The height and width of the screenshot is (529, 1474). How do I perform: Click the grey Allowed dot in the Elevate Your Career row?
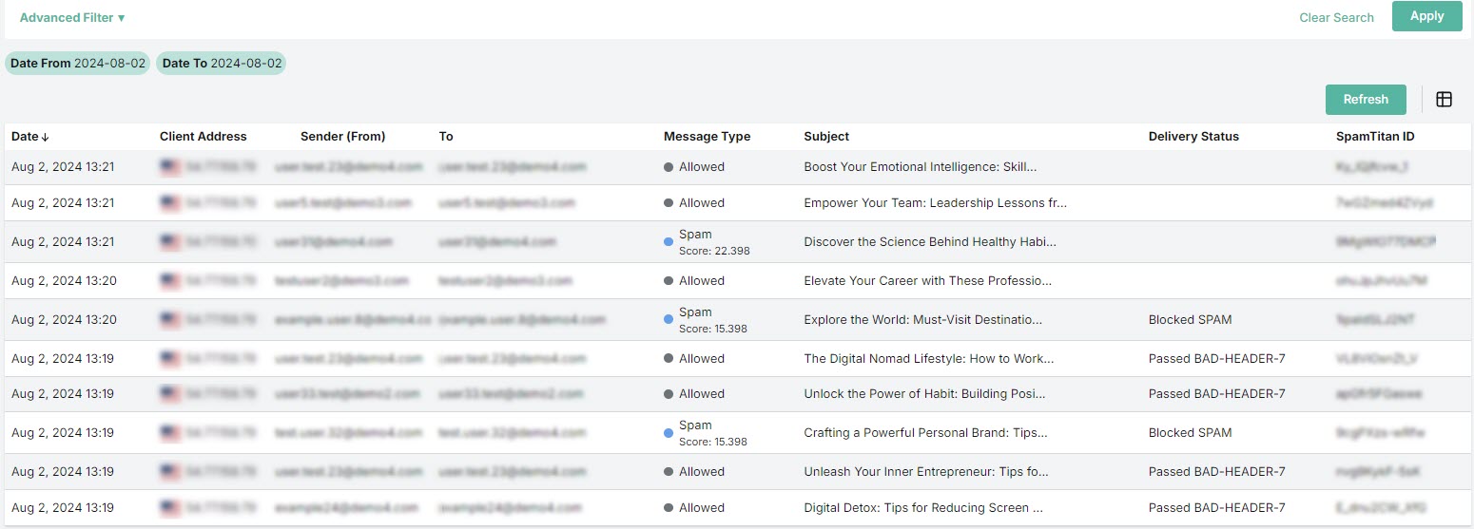click(669, 281)
